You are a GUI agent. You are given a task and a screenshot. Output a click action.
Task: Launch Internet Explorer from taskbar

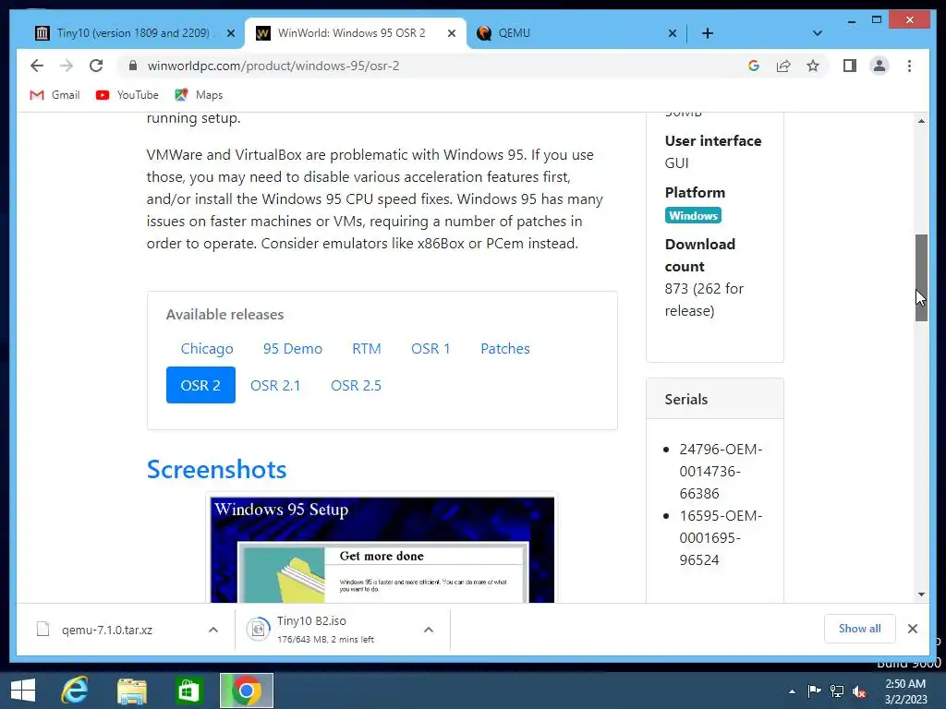(75, 691)
